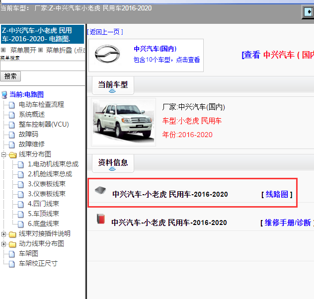Screen dimensions: 314x299
Task: Click the 资料信息 section tab
Action: pos(113,163)
